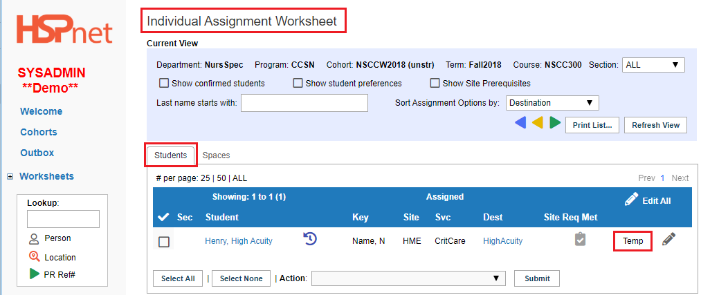The image size is (701, 295).
Task: Open Sort Assignment Options by dropdown
Action: pyautogui.click(x=552, y=103)
